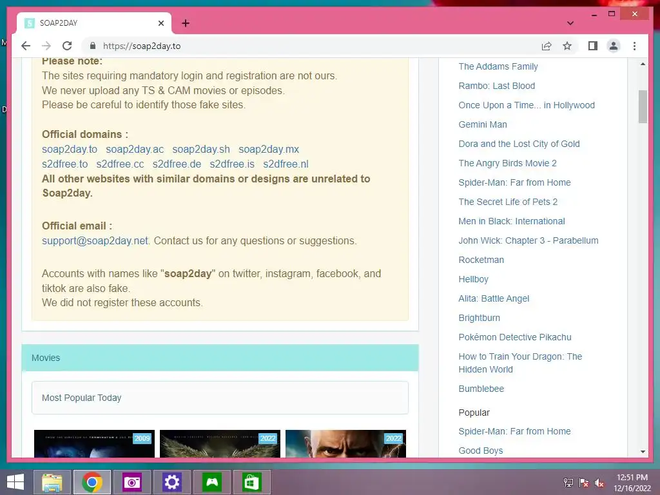Screen dimensions: 660x495
Task: Open Once Upon a Time... in Hollywood
Action: 527,105
